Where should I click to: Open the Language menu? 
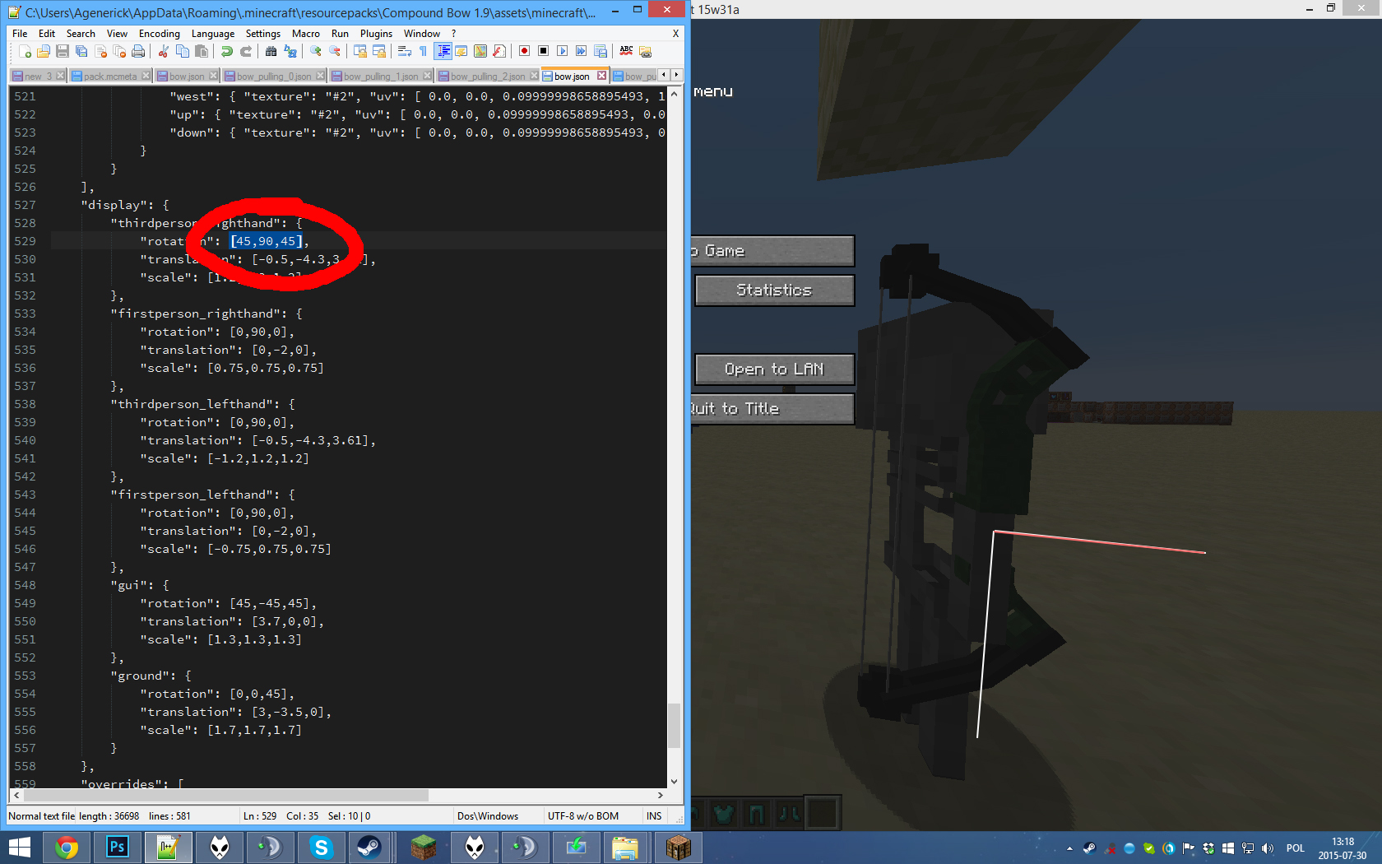[213, 34]
